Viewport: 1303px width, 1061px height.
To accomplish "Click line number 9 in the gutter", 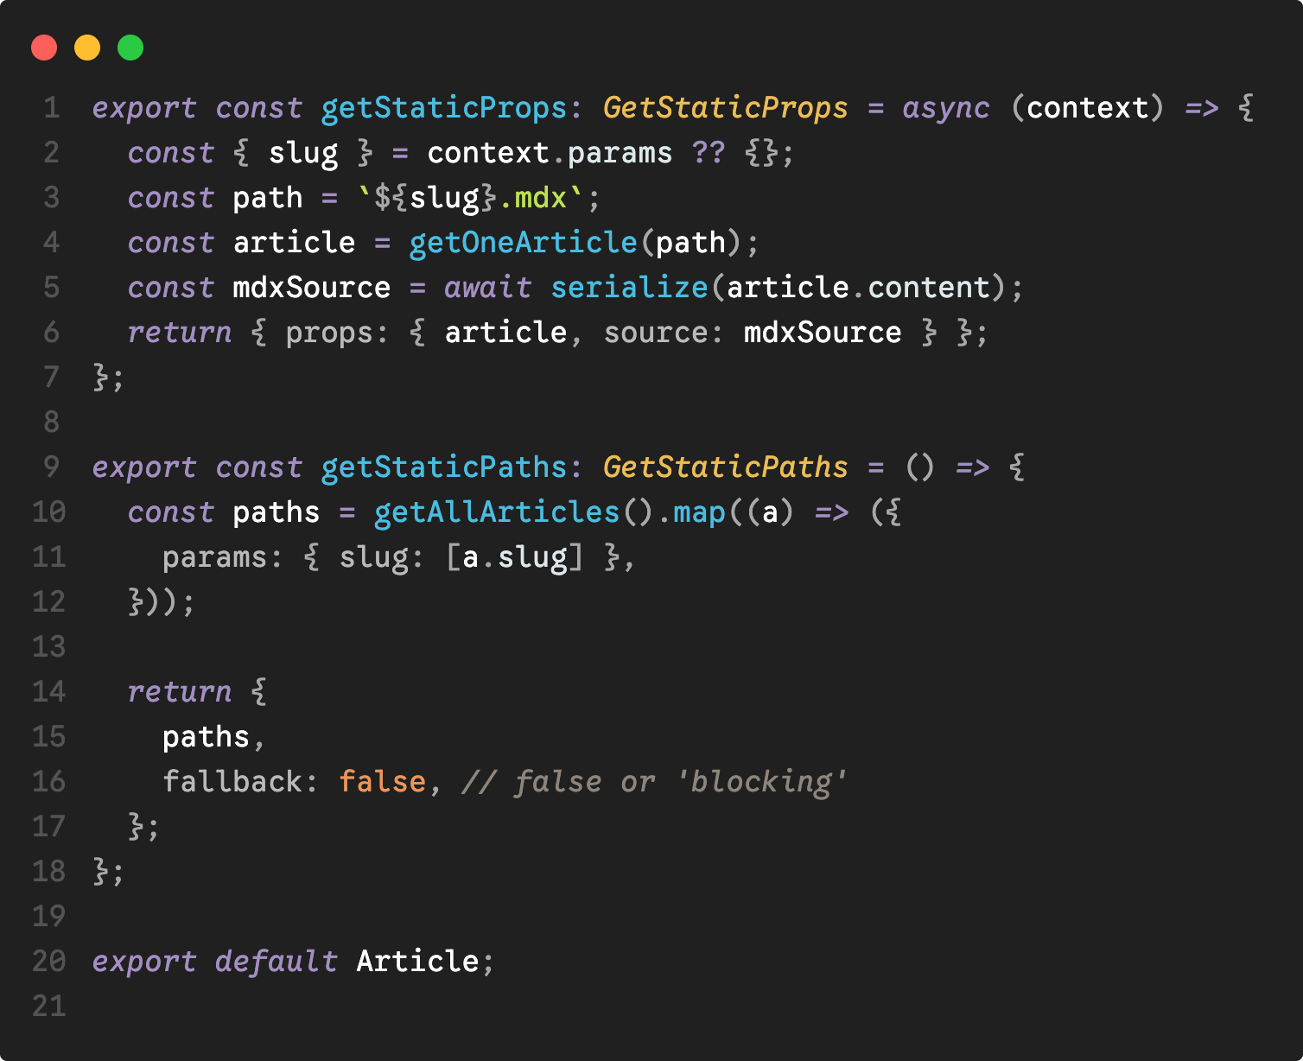I will (x=52, y=467).
